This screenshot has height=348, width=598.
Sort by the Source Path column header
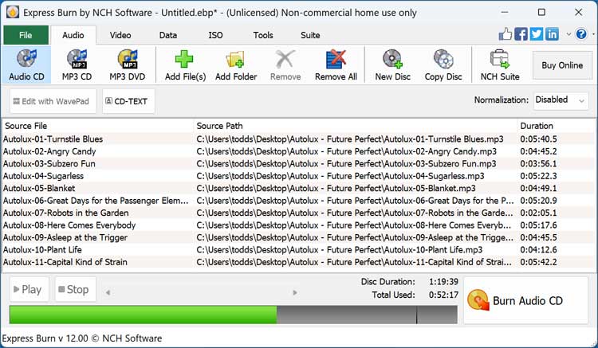click(x=355, y=126)
